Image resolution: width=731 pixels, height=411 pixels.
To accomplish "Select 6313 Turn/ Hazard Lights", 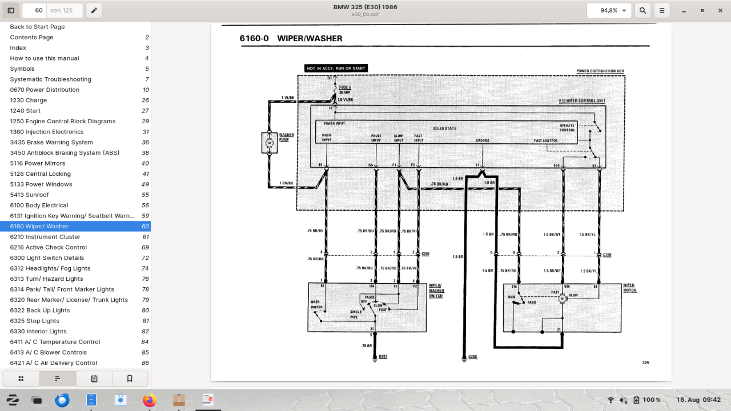I will click(x=75, y=279).
